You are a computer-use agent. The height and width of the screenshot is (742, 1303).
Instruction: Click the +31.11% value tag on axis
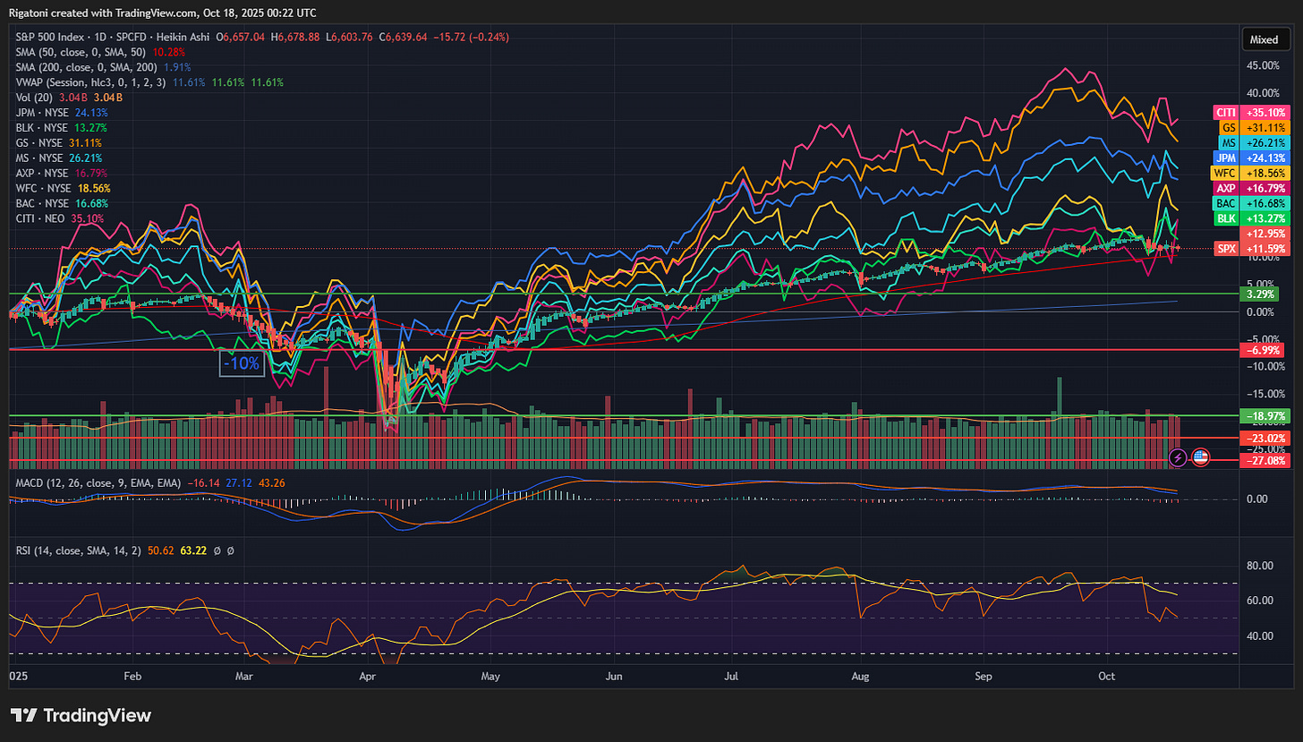pos(1263,128)
